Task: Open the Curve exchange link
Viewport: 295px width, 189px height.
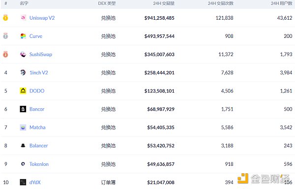Action: click(x=36, y=36)
